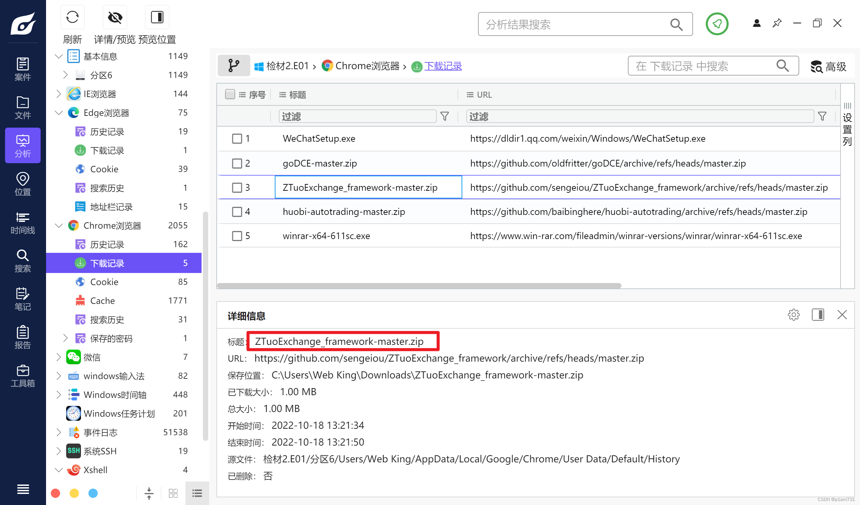Open the Toolbox (工具箱) sidebar icon
This screenshot has width=860, height=505.
click(x=23, y=376)
